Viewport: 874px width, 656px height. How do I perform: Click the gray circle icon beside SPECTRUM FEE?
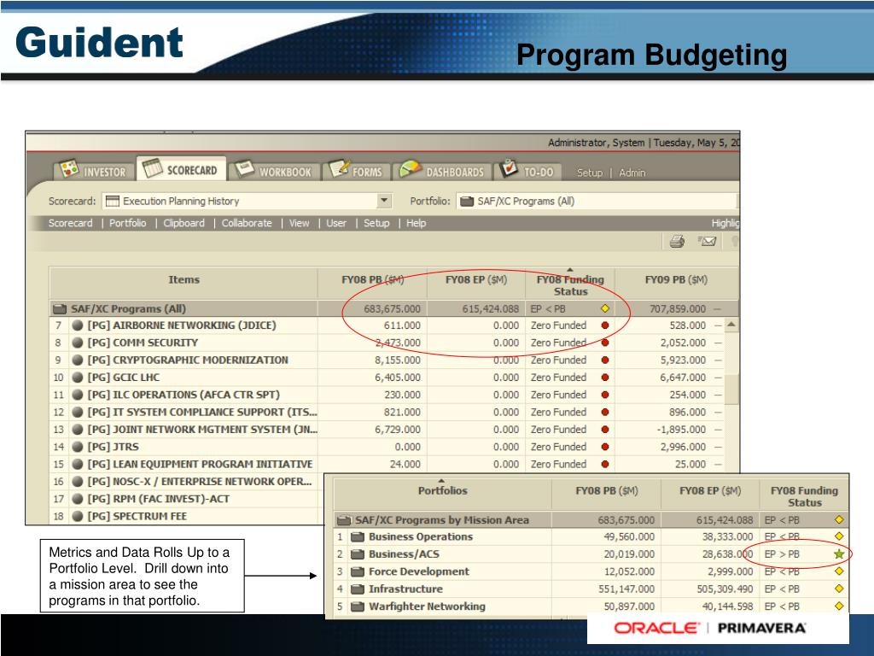click(78, 516)
